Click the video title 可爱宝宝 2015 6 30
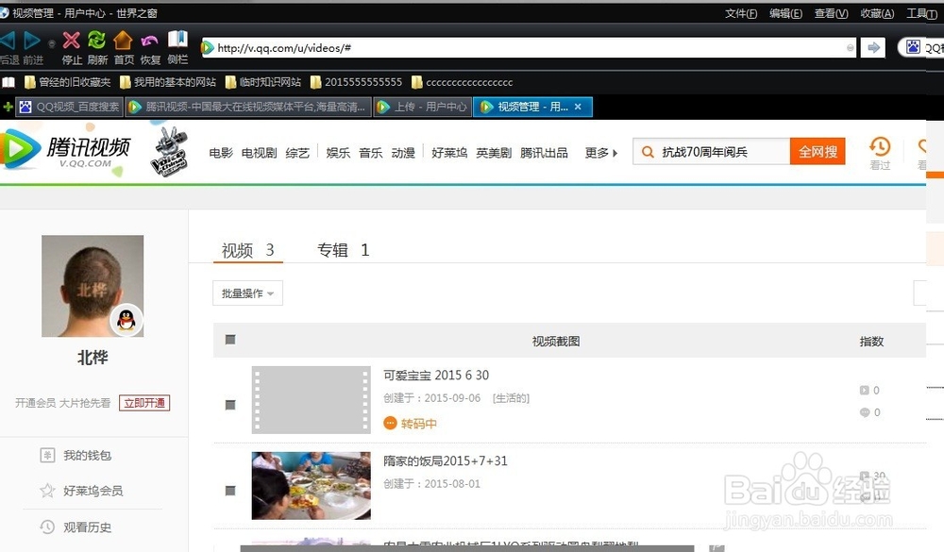 pyautogui.click(x=436, y=375)
